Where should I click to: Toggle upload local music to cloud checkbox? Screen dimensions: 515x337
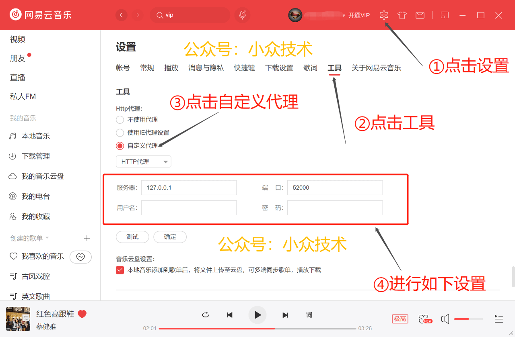[120, 270]
